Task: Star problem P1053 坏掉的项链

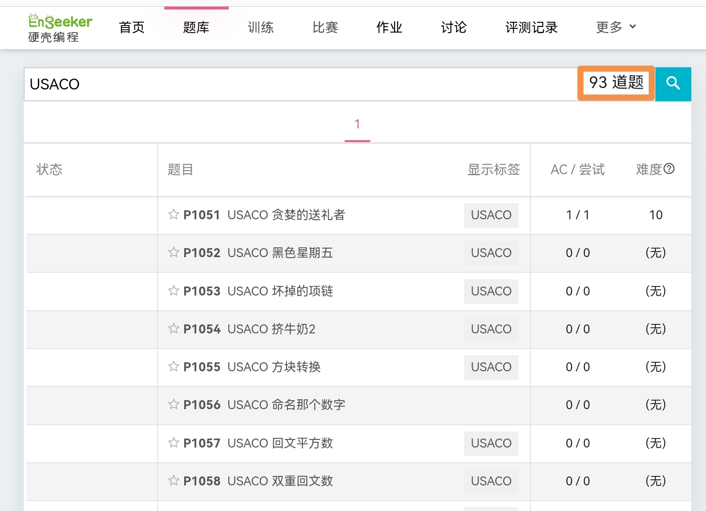Action: pos(174,291)
